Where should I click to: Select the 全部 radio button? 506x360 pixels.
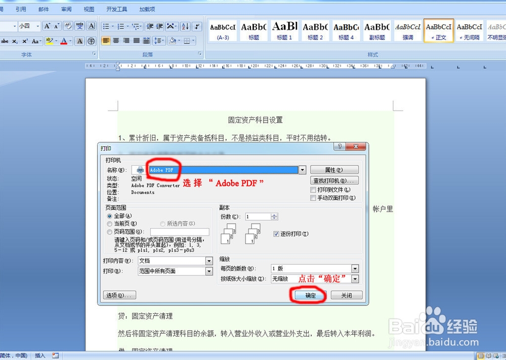(110, 216)
